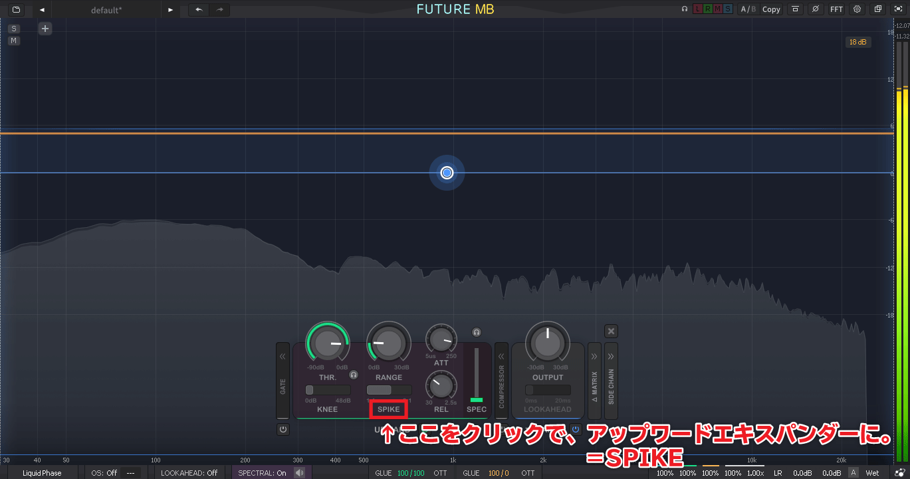The width and height of the screenshot is (910, 479).
Task: Click the KNEE slider
Action: point(328,390)
